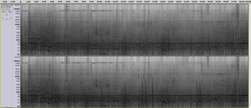The height and width of the screenshot is (108, 251).
Task: Close the track with the X button
Action: [2, 5]
